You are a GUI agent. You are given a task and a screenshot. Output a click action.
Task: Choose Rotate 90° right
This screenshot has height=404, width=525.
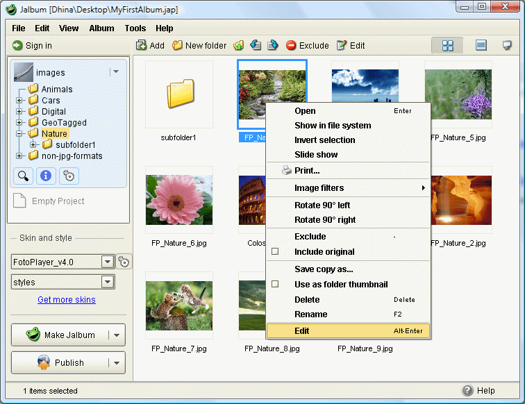[x=348, y=220]
